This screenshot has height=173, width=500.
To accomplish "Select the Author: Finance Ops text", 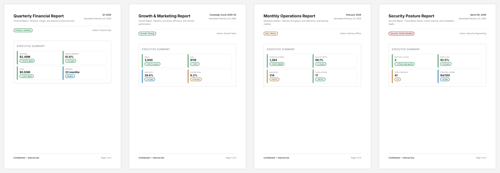I will pos(102,30).
